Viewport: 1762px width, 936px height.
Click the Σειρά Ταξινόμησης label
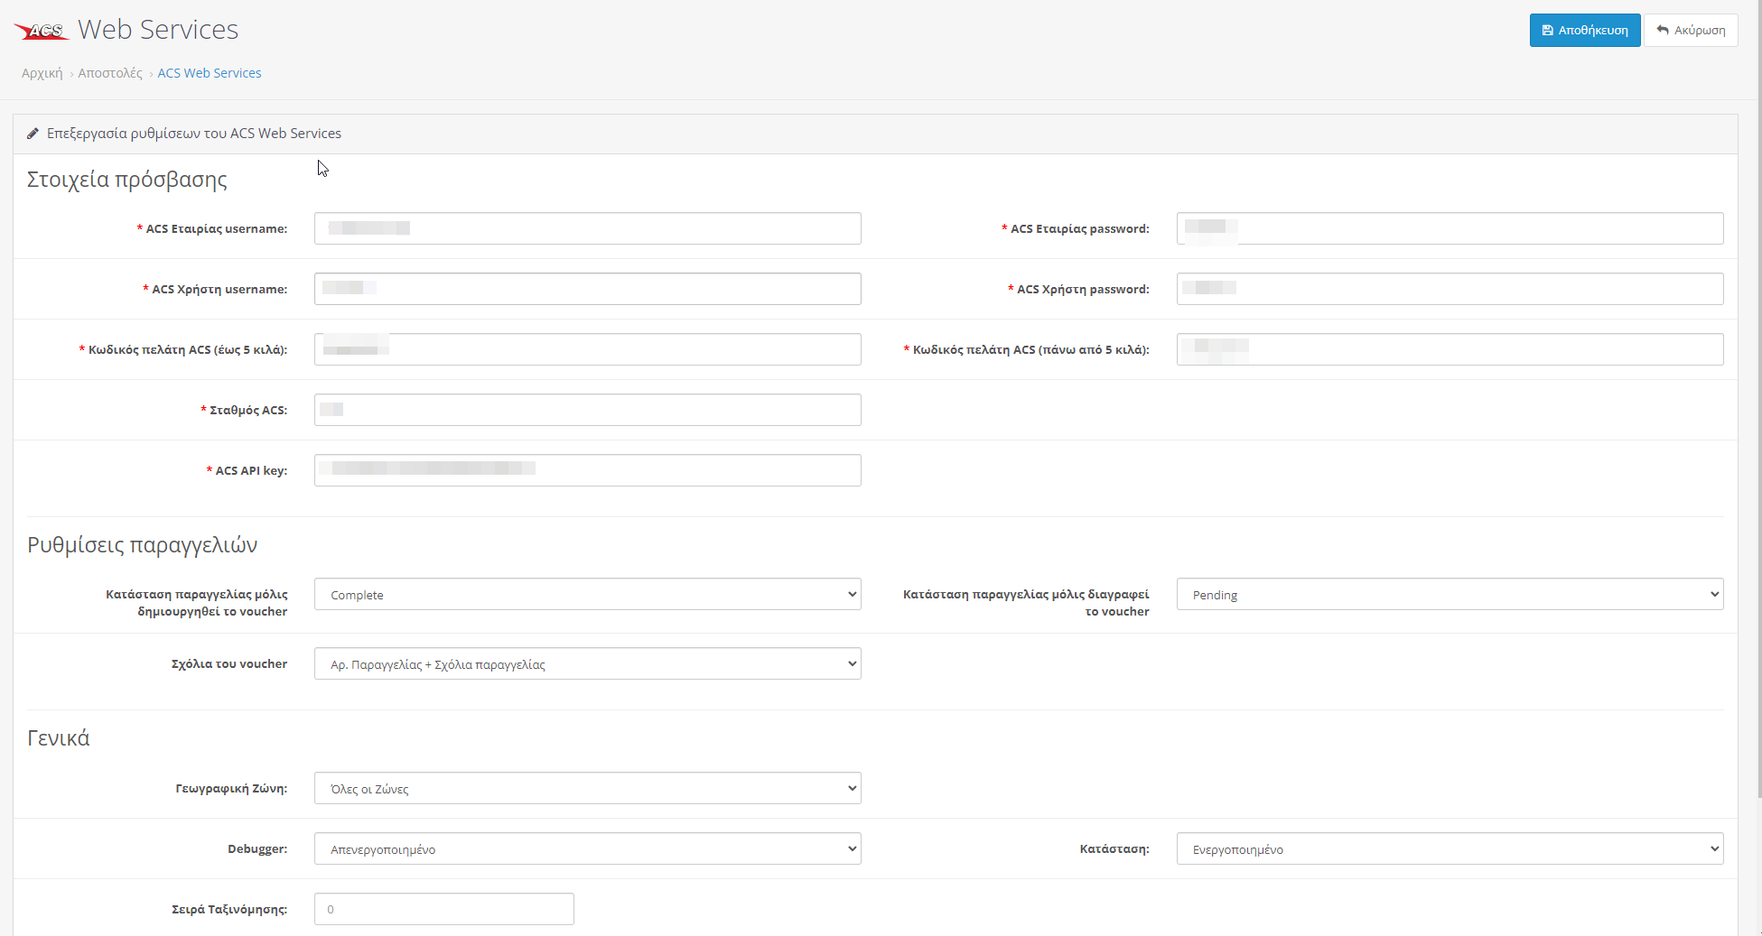[x=229, y=909]
